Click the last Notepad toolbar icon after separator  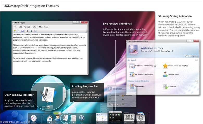click(35, 31)
